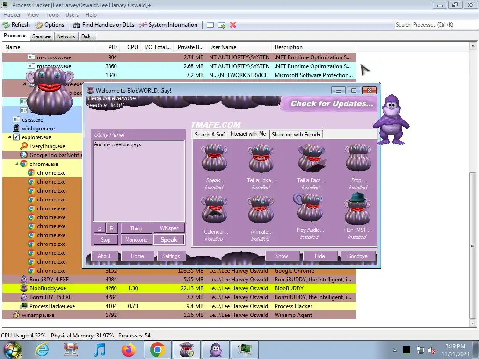The image size is (479, 359).
Task: Open Google Chrome from the taskbar
Action: (158, 350)
